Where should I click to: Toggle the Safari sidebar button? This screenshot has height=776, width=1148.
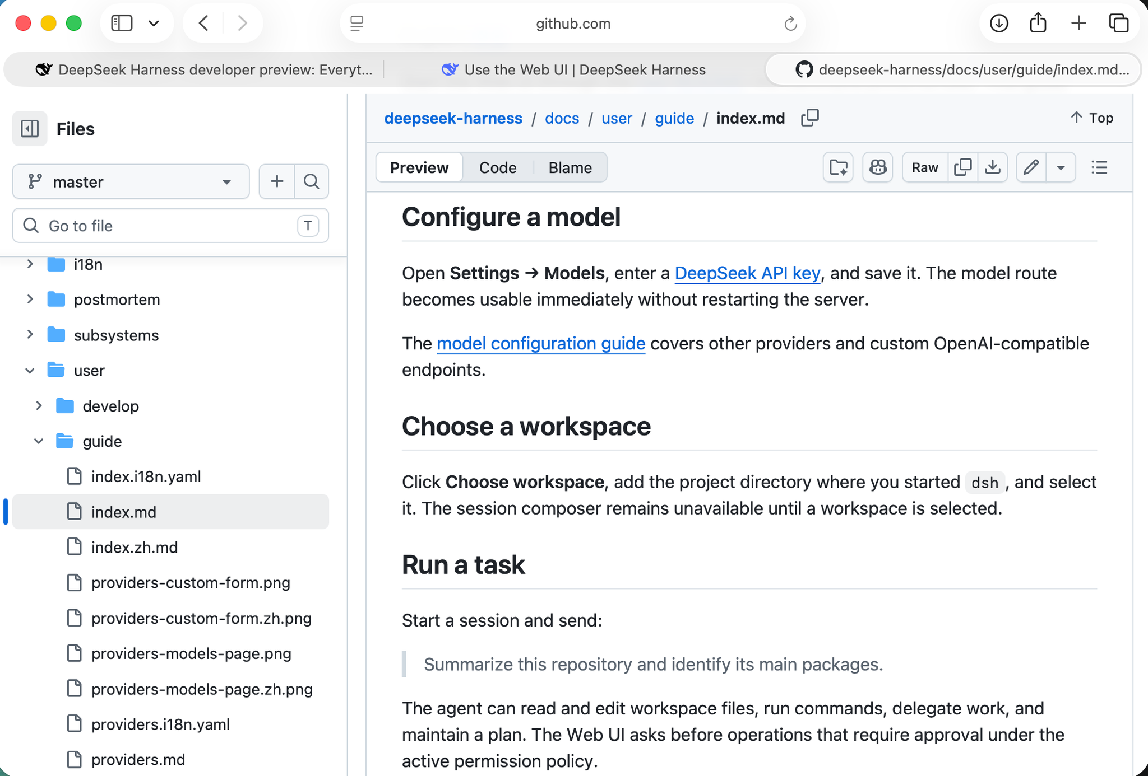(122, 24)
